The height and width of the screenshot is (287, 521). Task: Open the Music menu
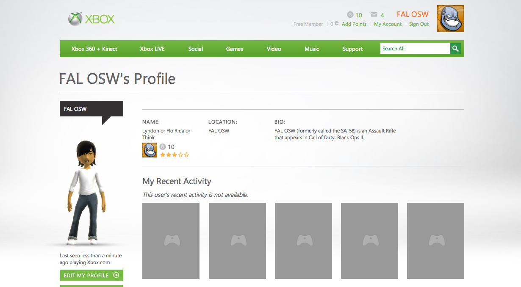(312, 49)
